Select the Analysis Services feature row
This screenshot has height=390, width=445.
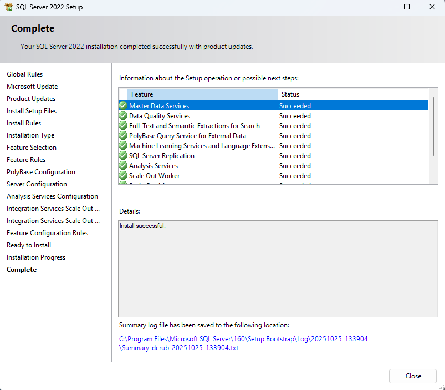(x=273, y=166)
